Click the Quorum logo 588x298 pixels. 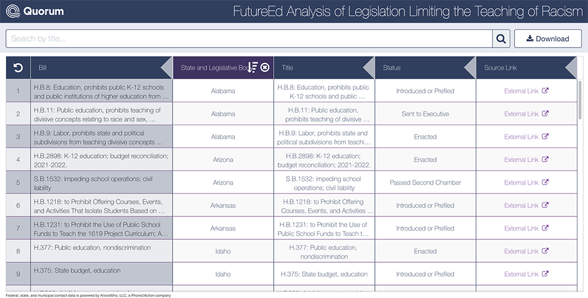(35, 11)
